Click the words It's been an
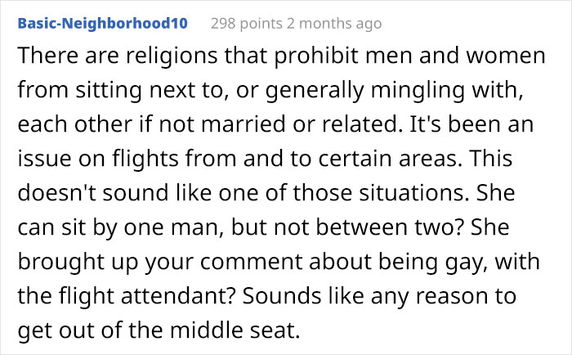 [x=471, y=124]
